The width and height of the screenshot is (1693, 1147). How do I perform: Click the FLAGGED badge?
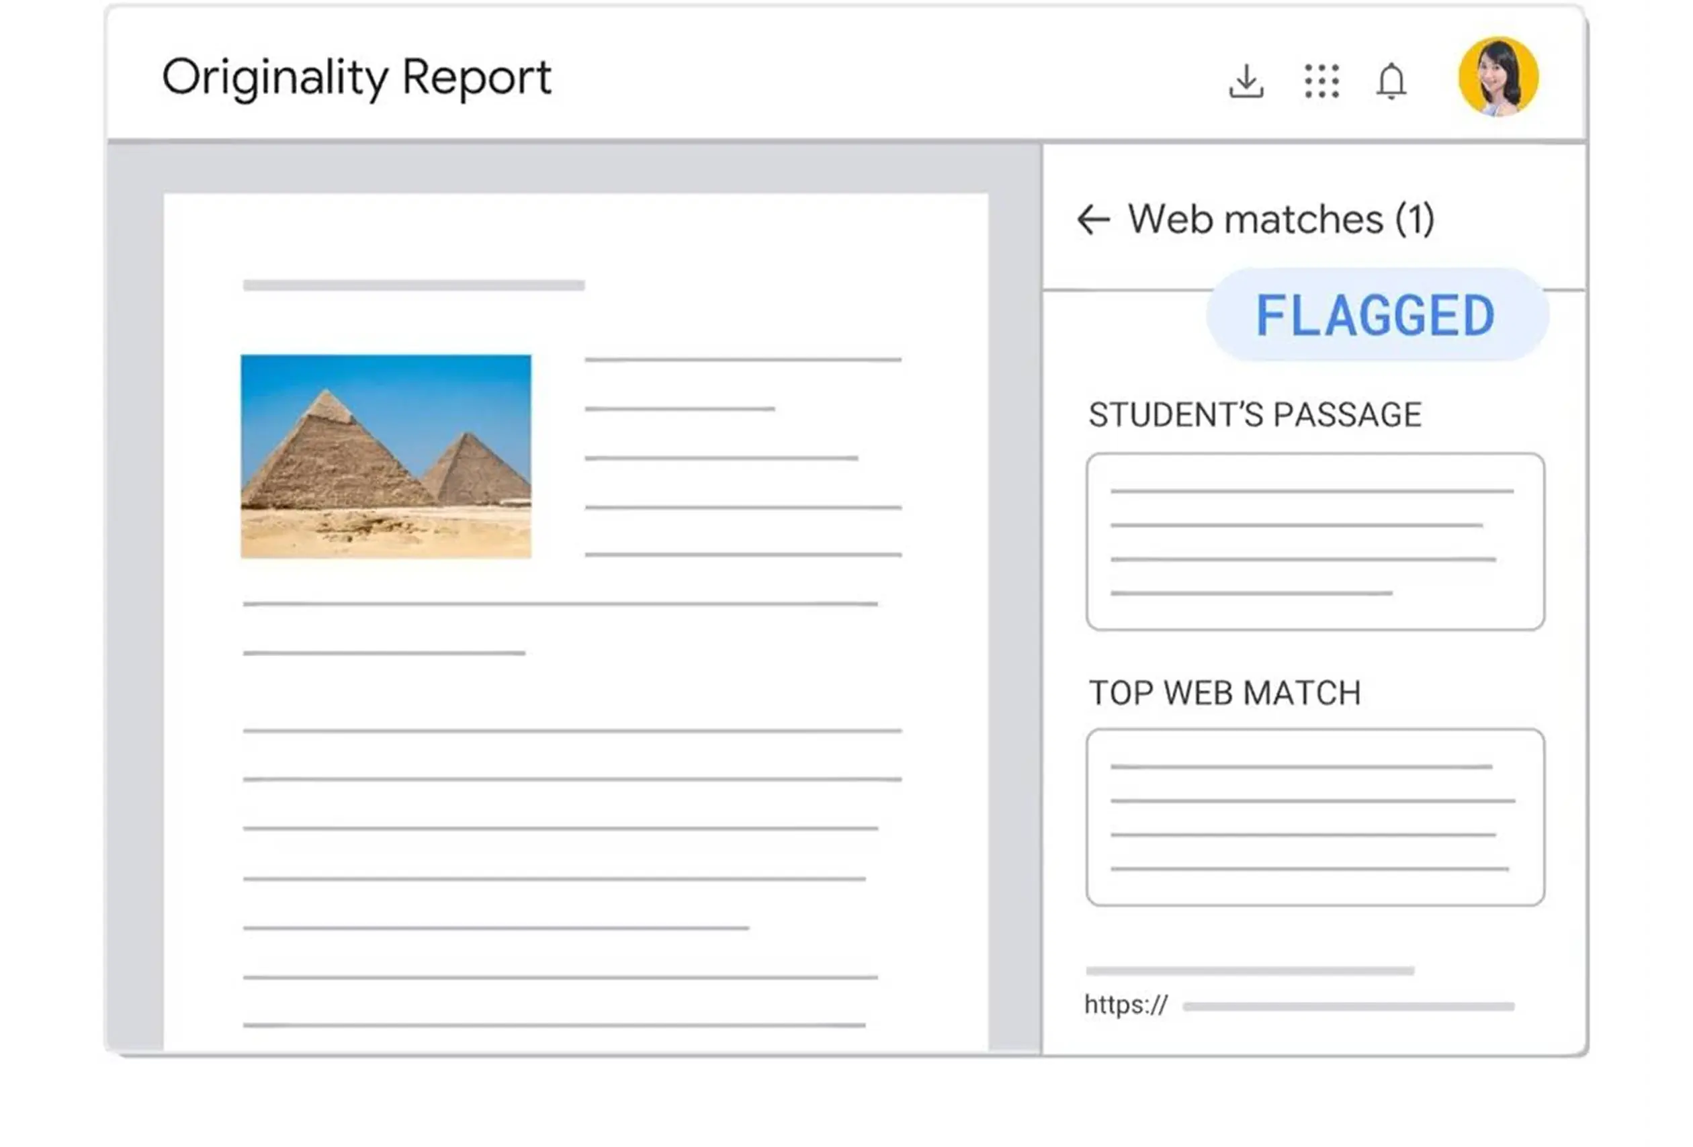pos(1376,316)
